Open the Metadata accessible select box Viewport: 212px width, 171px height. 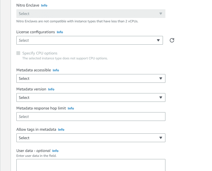coord(91,78)
